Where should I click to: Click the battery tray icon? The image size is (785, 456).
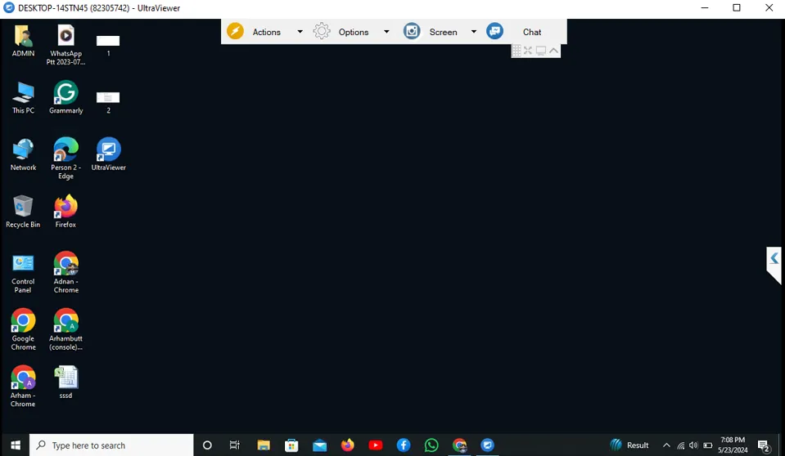[x=708, y=445]
